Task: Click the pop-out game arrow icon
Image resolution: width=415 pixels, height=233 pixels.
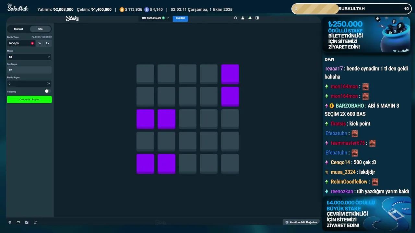Action: click(x=35, y=222)
